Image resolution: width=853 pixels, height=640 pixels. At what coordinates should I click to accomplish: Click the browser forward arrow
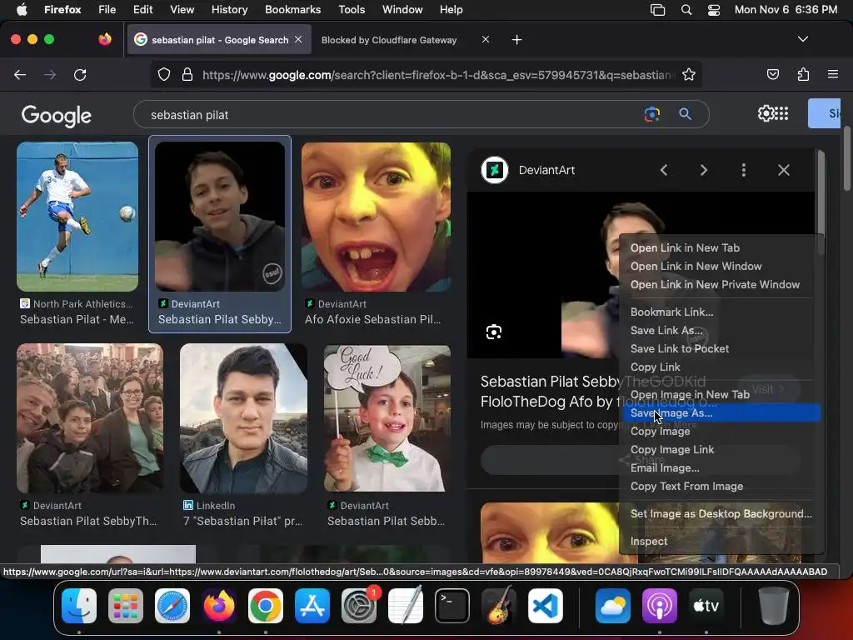[x=50, y=74]
